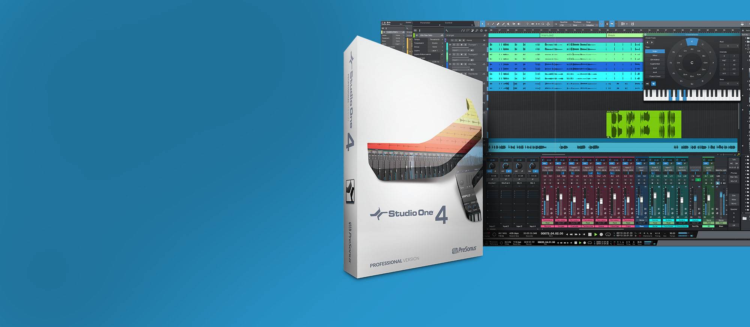The height and width of the screenshot is (327, 750).
Task: Go to next chord in Chord Selector
Action: [x=652, y=42]
